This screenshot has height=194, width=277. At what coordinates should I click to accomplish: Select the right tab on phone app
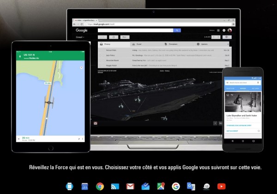(255, 88)
